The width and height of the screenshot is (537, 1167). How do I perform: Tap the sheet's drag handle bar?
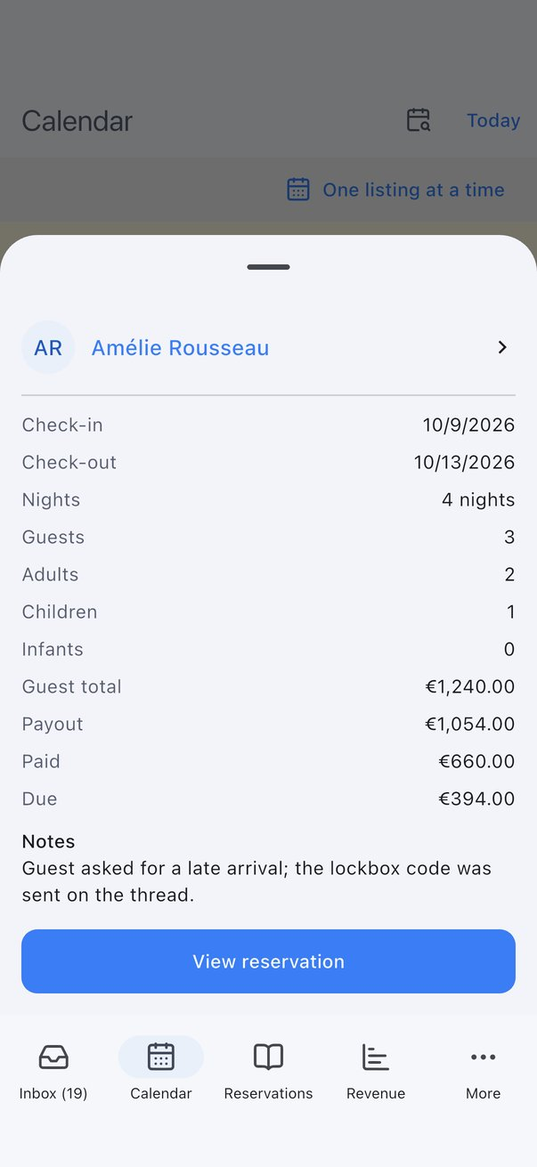268,267
